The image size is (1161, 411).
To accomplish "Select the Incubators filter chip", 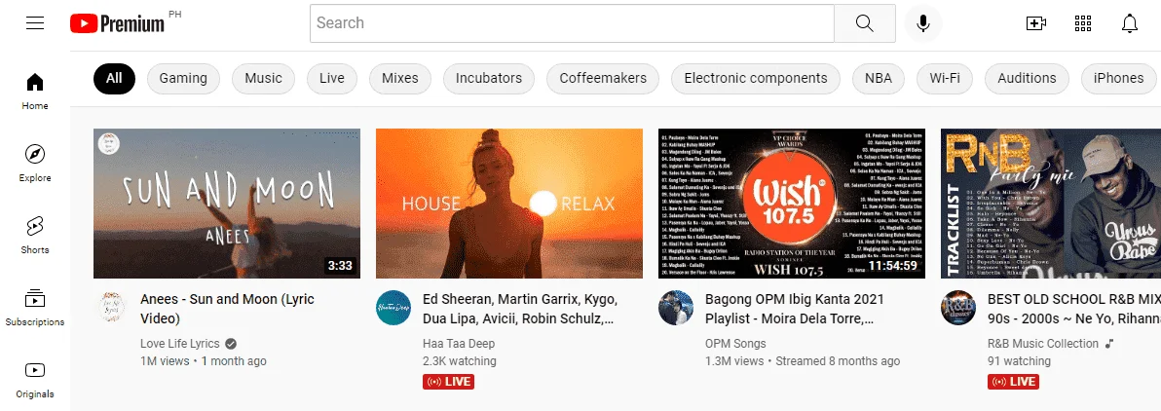I will 489,79.
